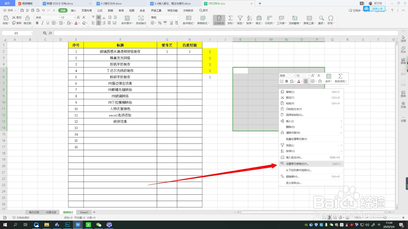This screenshot has height=229, width=408.
Task: Click the Print icon in quick toolbar
Action: 33,10
